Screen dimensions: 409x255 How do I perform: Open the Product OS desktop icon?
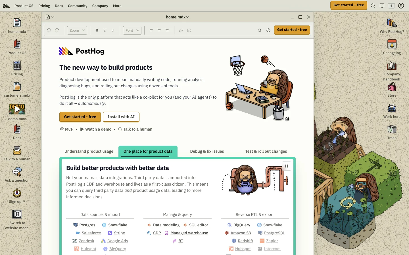[17, 44]
